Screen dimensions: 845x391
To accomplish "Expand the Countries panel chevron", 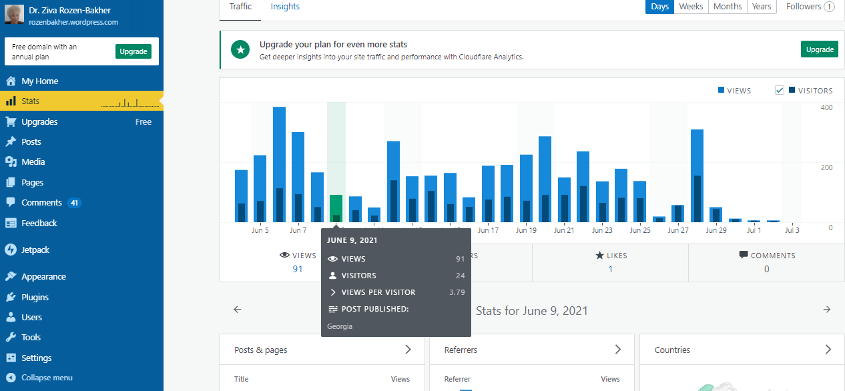I will click(828, 350).
